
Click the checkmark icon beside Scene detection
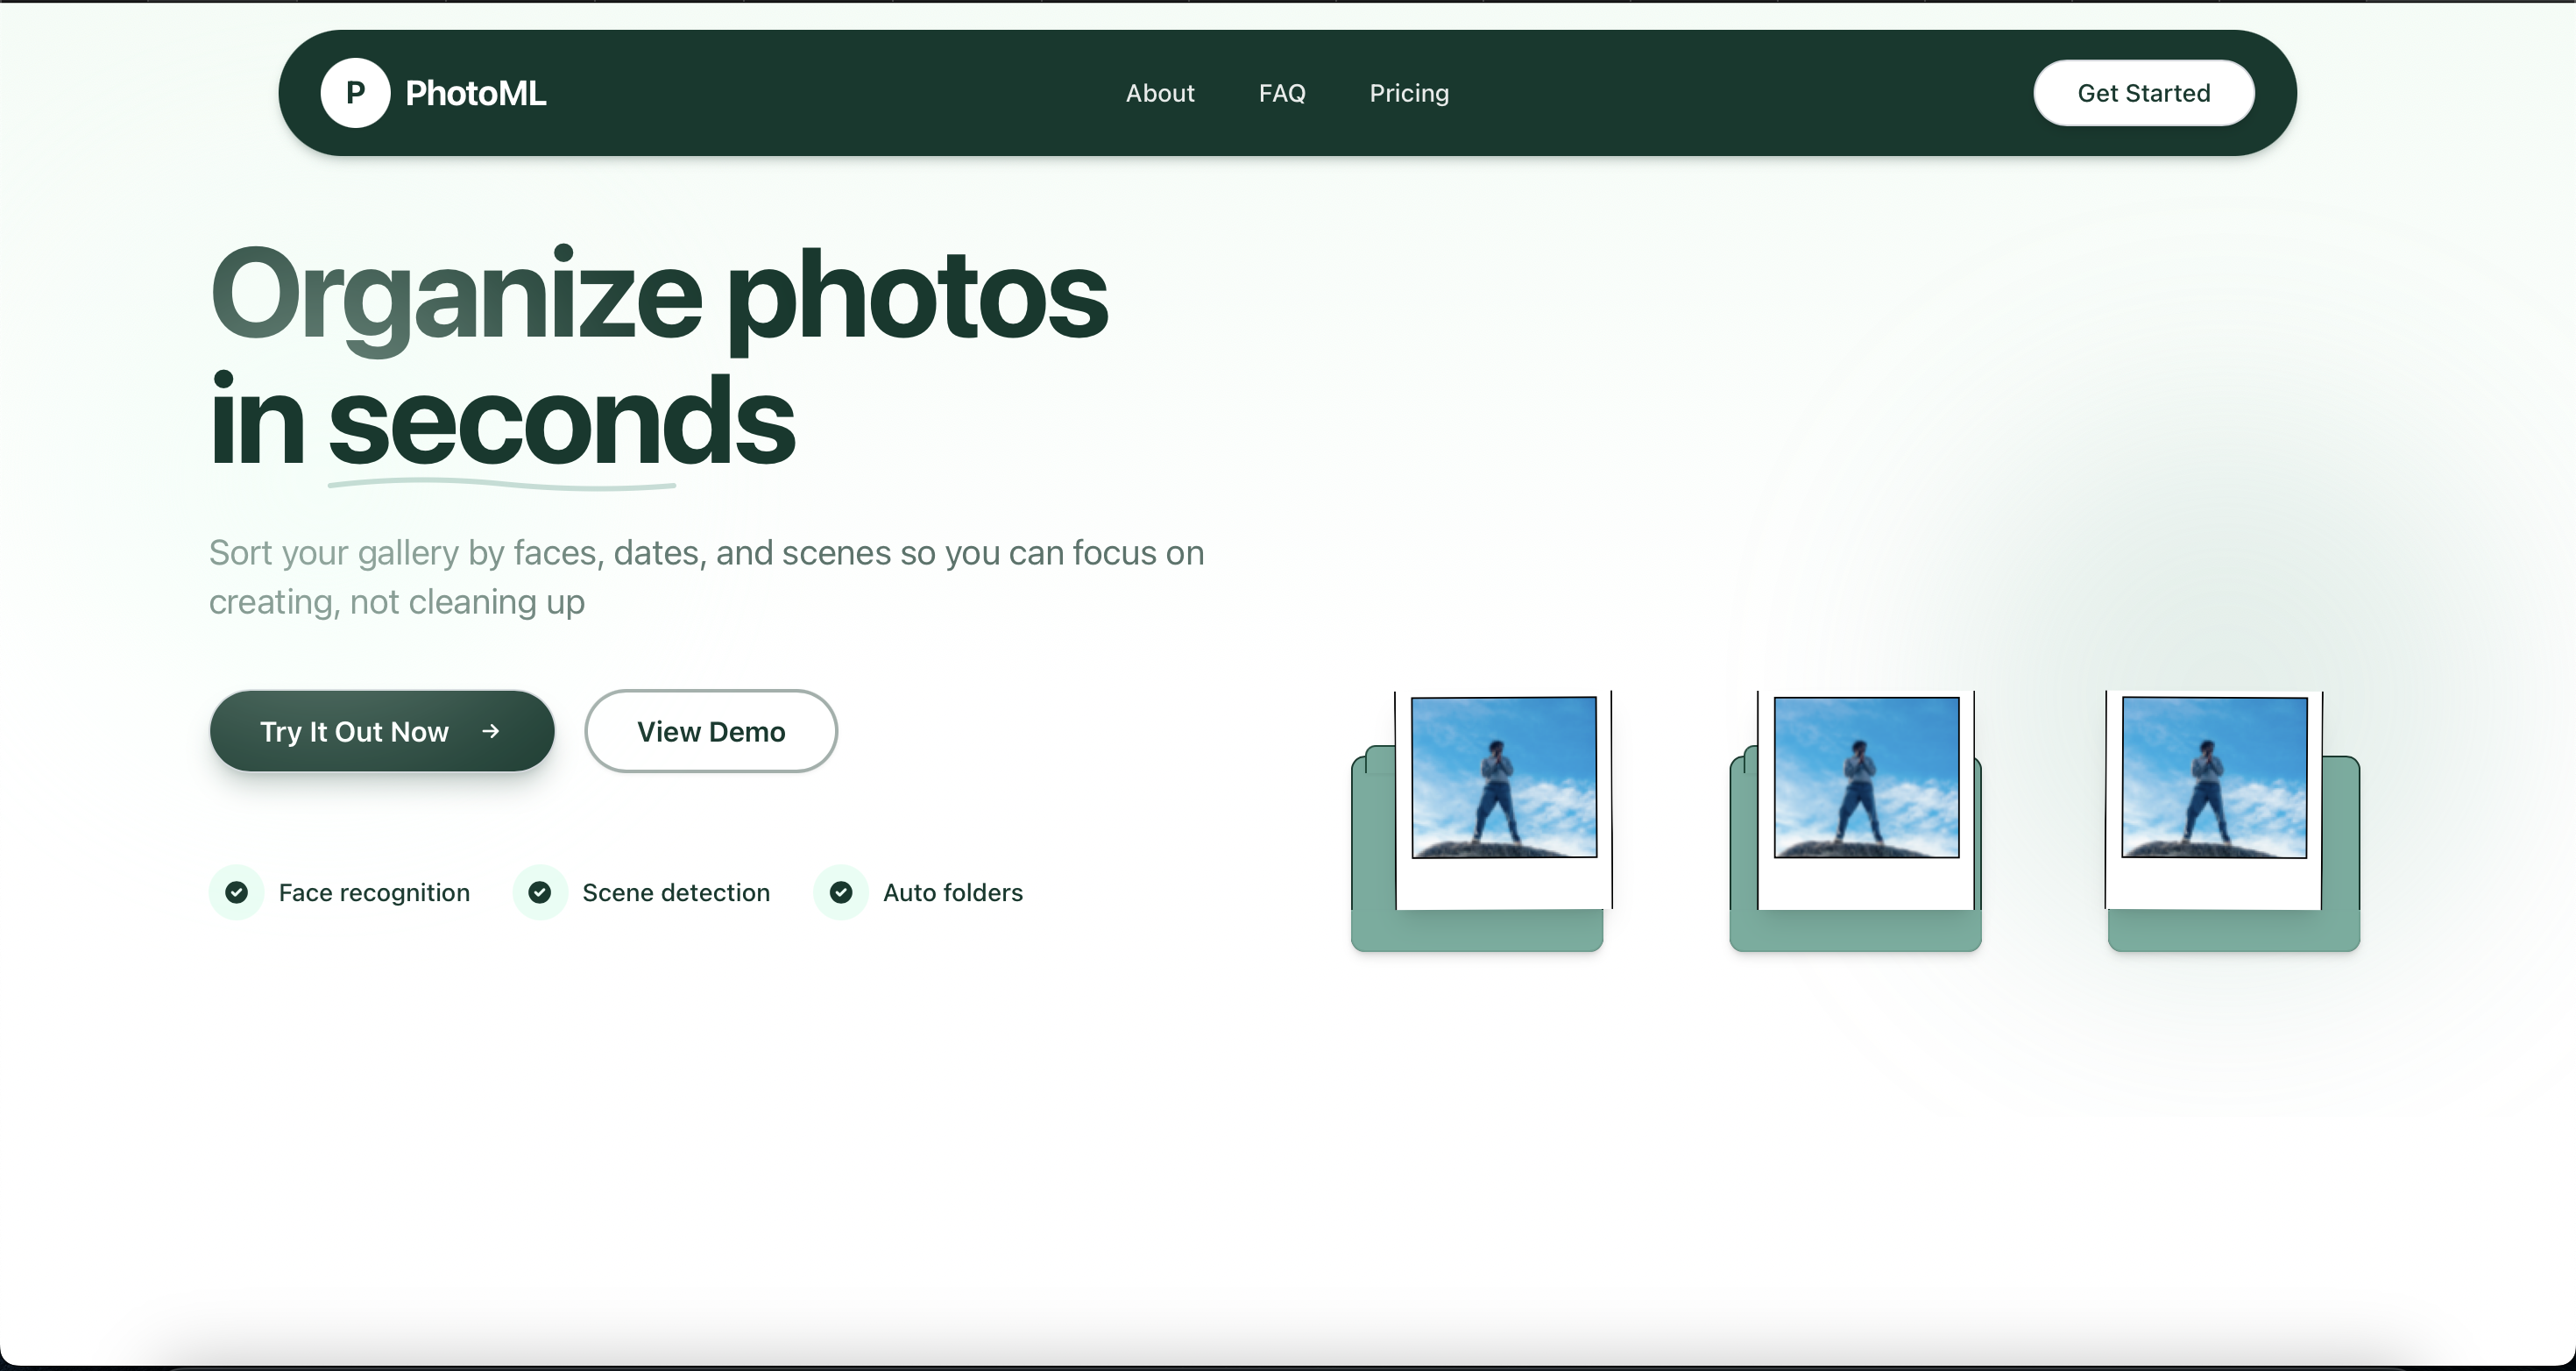(x=540, y=892)
